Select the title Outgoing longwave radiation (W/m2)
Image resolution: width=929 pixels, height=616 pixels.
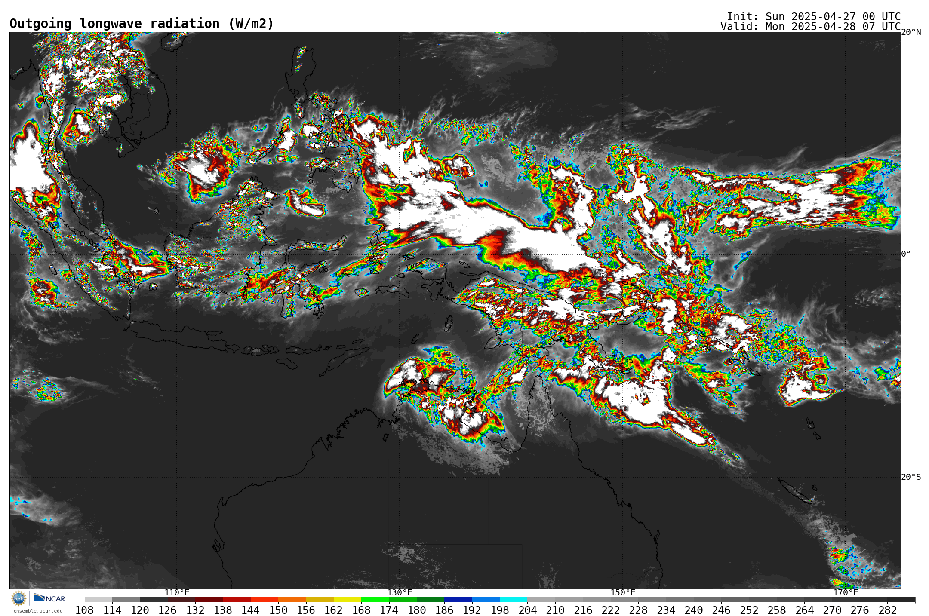click(x=142, y=24)
